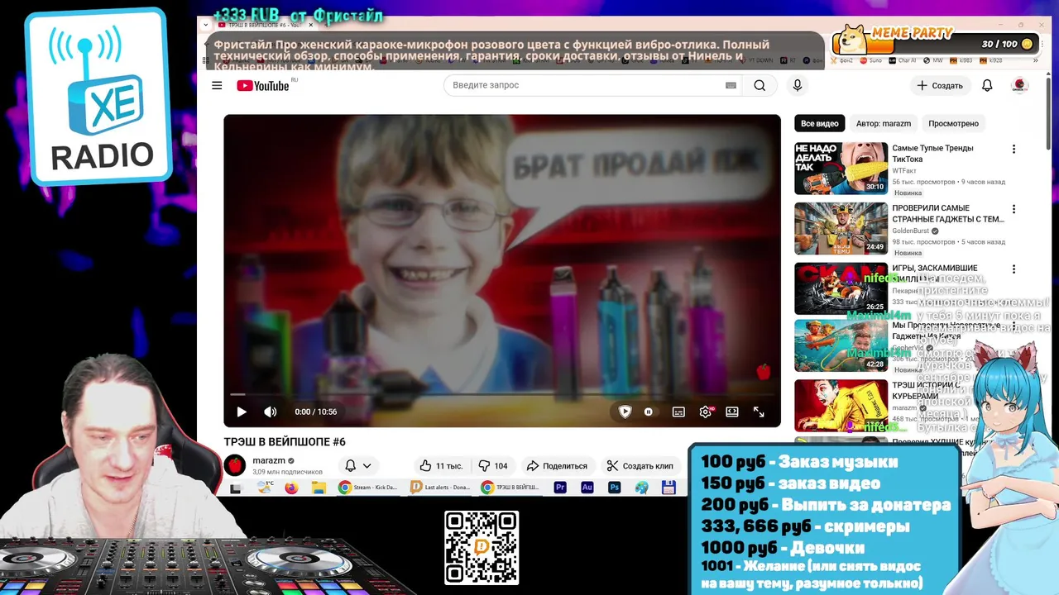The width and height of the screenshot is (1059, 595).
Task: Click the shield extension icon in player
Action: click(x=625, y=412)
